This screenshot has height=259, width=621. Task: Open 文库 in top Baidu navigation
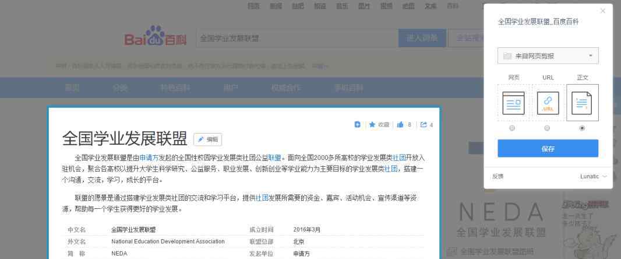430,6
